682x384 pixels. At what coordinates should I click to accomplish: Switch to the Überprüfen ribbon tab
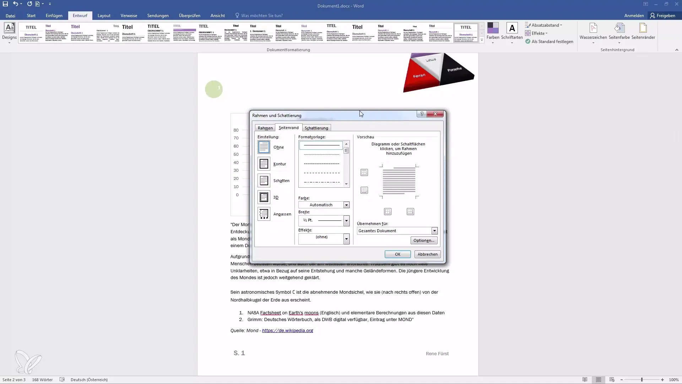point(190,16)
